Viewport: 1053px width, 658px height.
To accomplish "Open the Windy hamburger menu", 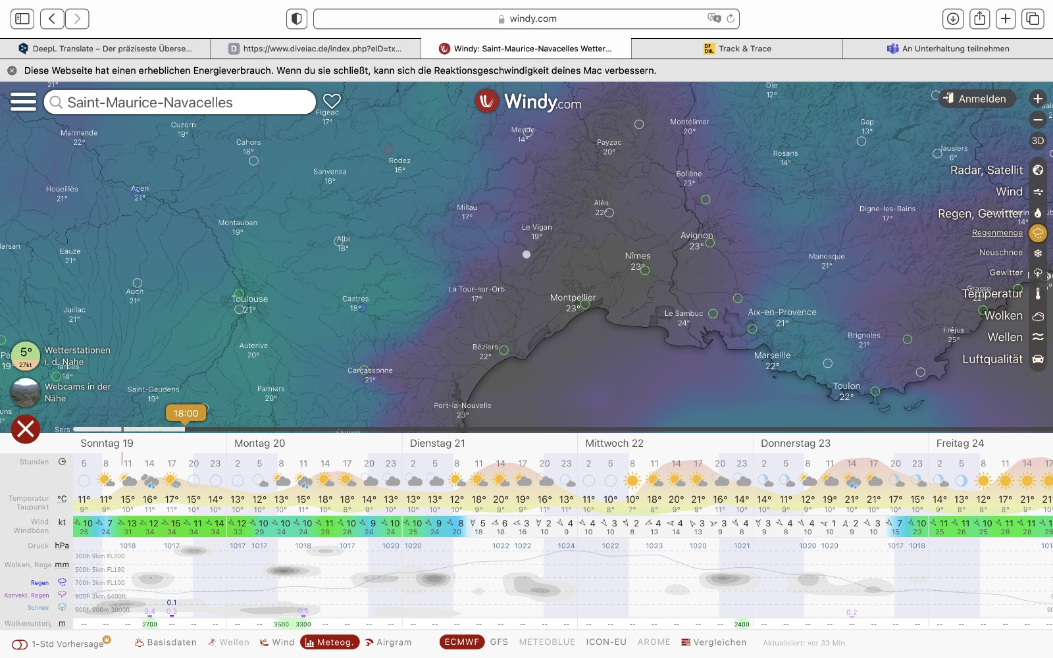I will click(23, 102).
